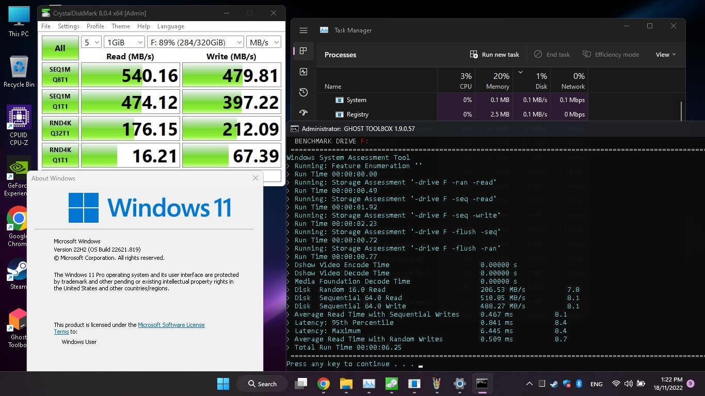Expand the View dropdown in Task Manager
Image resolution: width=705 pixels, height=396 pixels.
[x=665, y=55]
